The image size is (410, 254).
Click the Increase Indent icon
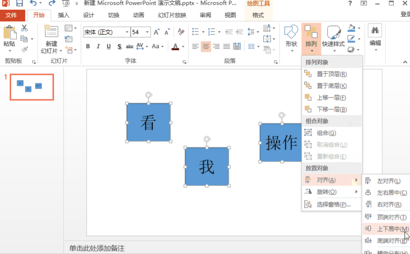240,32
